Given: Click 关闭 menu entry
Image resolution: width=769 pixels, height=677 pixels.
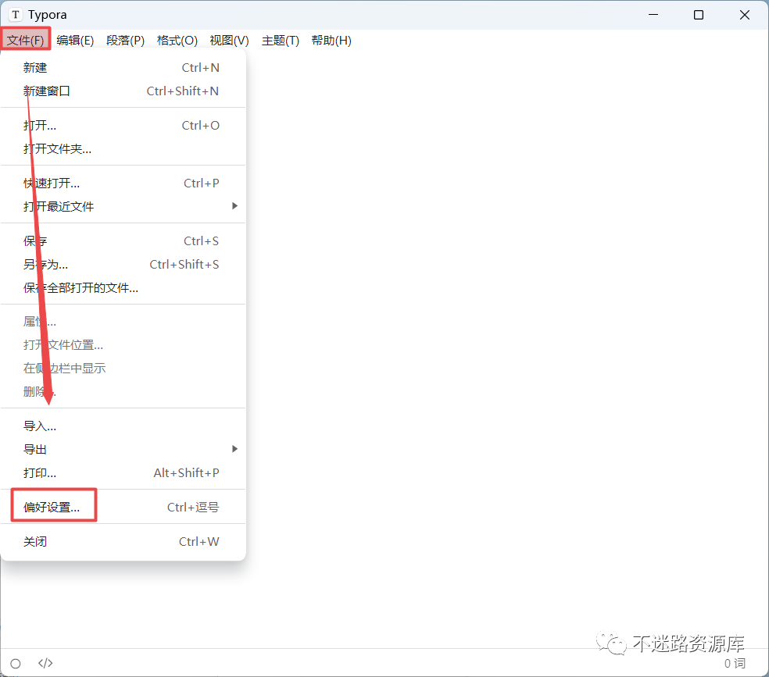Looking at the screenshot, I should click(123, 542).
